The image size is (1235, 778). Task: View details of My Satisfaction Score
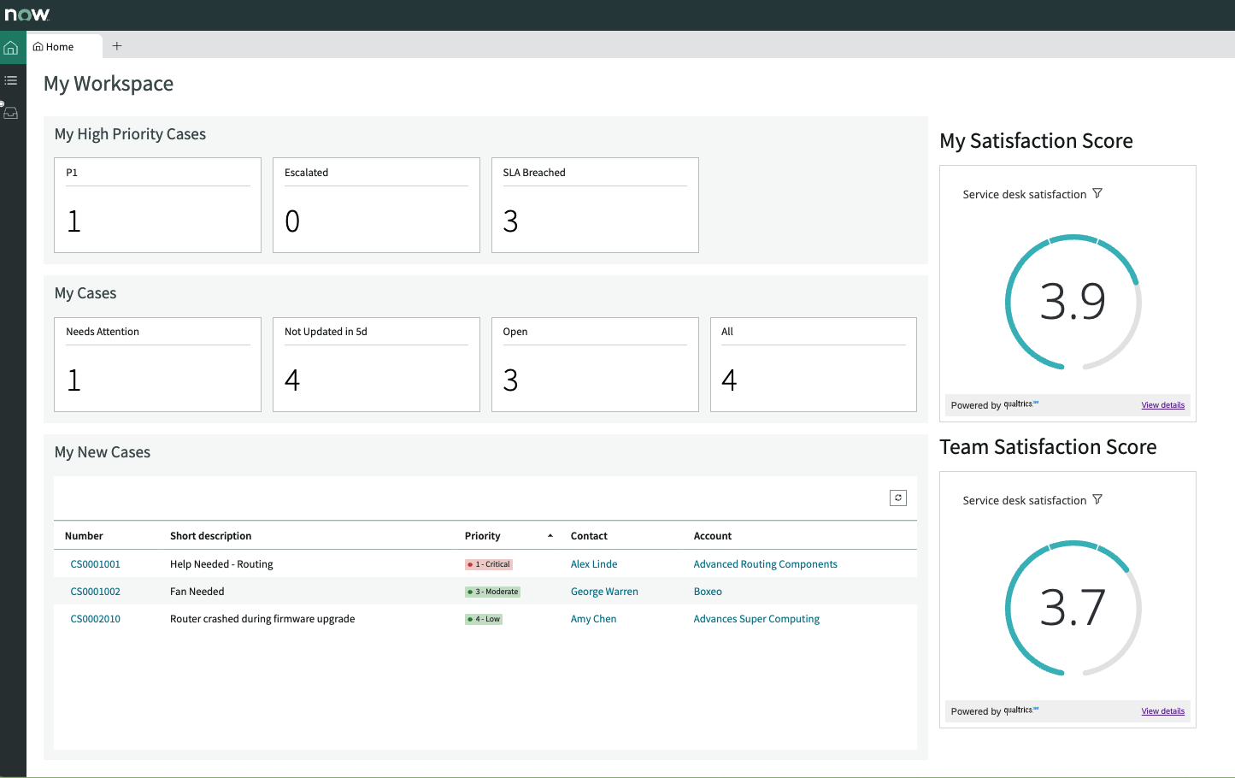pos(1162,404)
